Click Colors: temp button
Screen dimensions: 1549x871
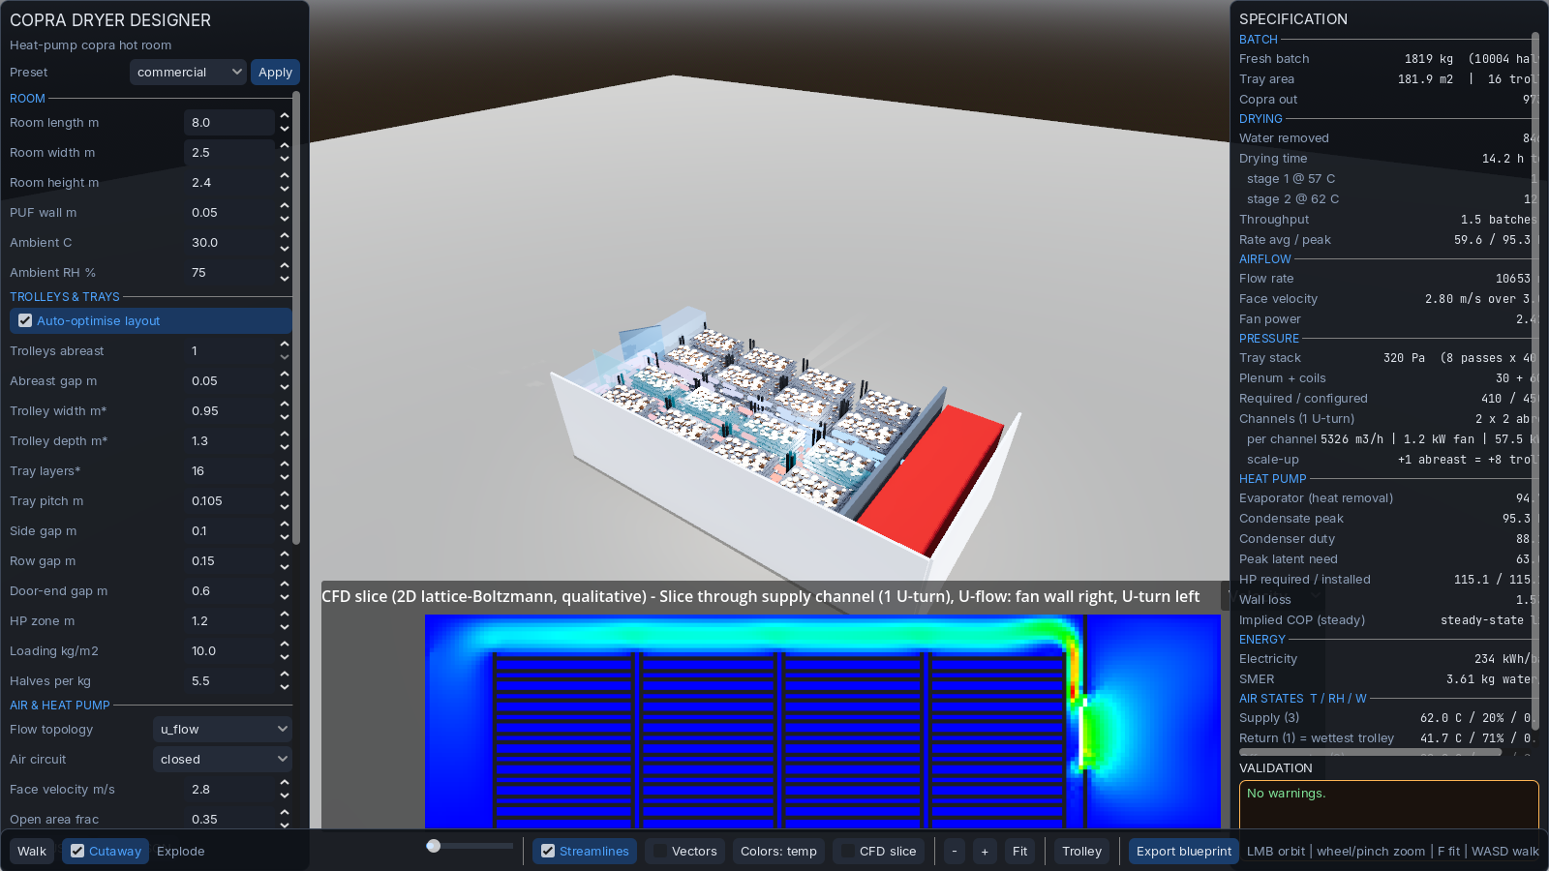[778, 852]
